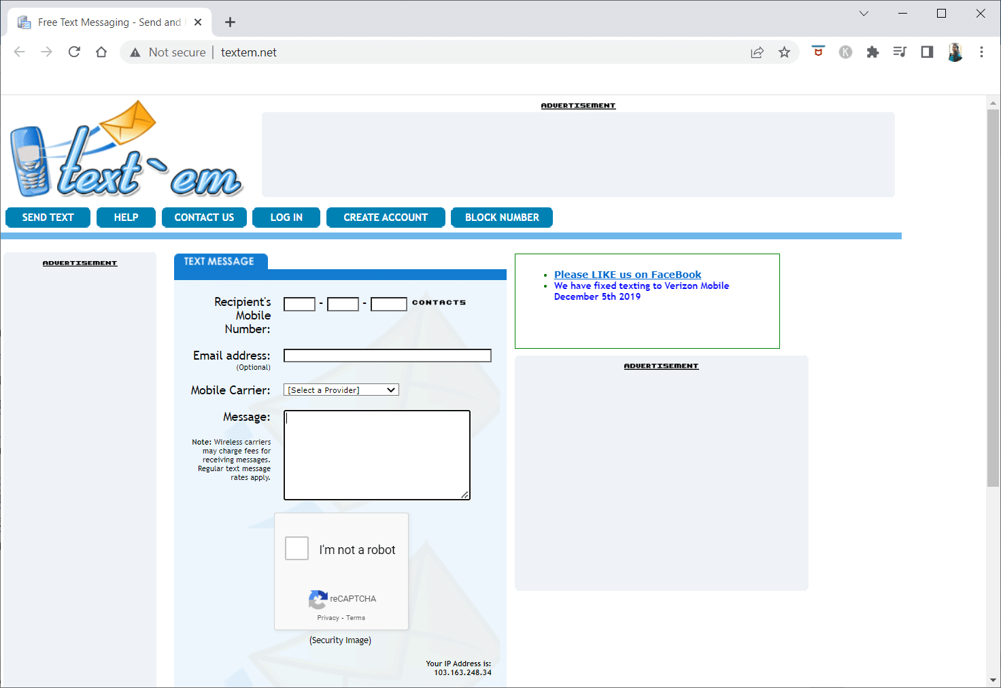Screen dimensions: 1001x688
Task: Click the scrollbar up arrow
Action: pos(994,103)
